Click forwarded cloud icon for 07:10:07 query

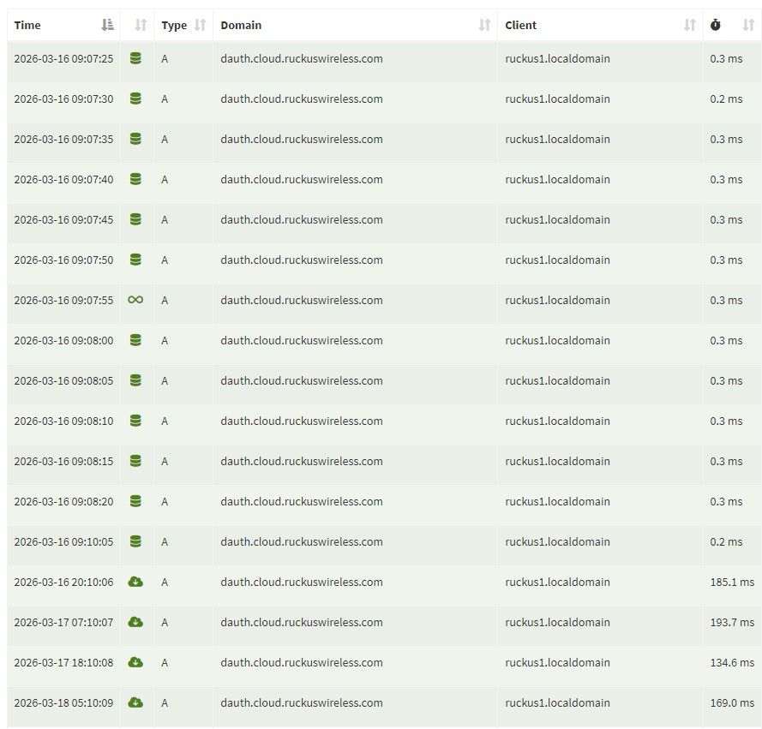tap(135, 622)
